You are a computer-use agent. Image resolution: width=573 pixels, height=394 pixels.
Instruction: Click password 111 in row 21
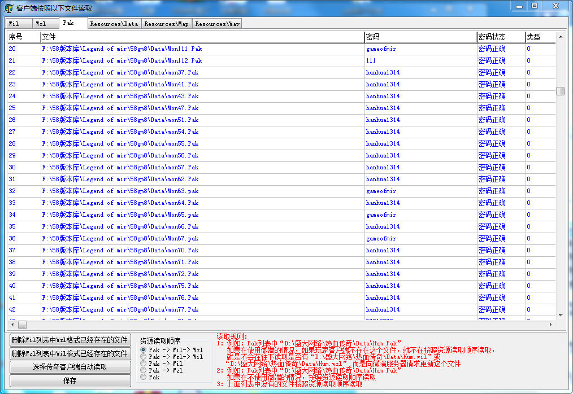[x=371, y=60]
